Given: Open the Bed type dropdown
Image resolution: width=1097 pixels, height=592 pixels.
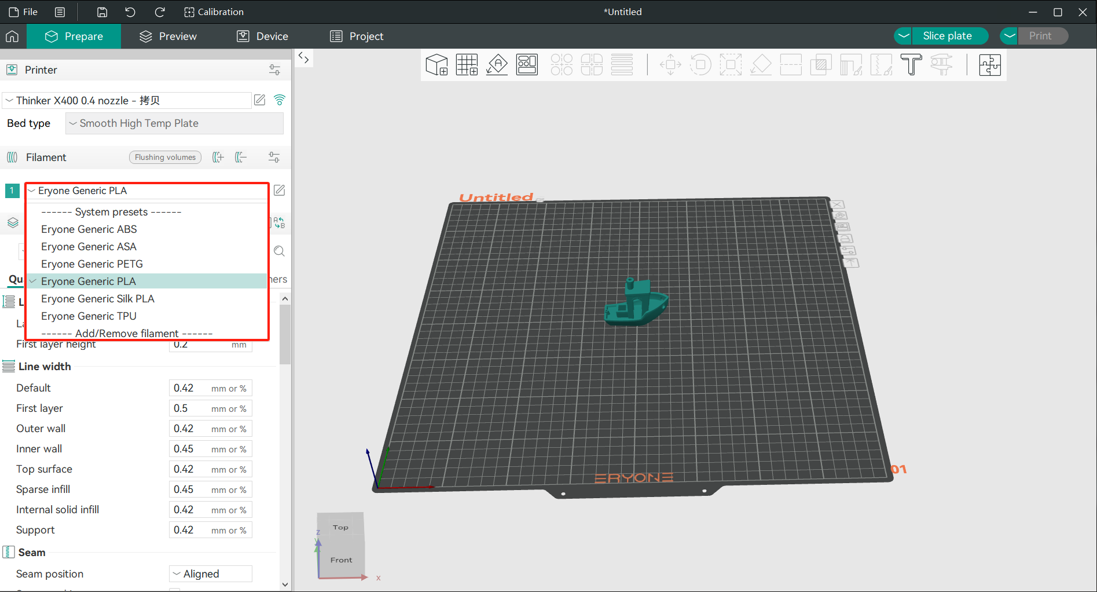Looking at the screenshot, I should (174, 123).
